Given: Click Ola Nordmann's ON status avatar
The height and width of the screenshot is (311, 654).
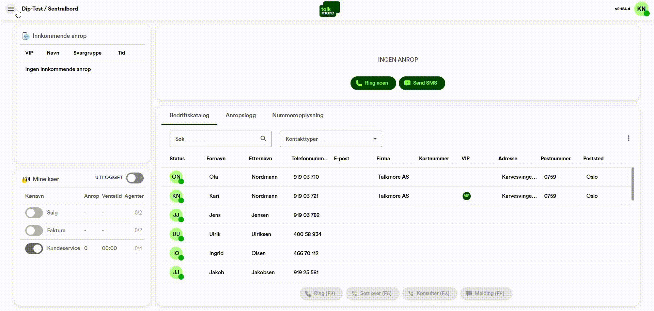Looking at the screenshot, I should pos(176,177).
